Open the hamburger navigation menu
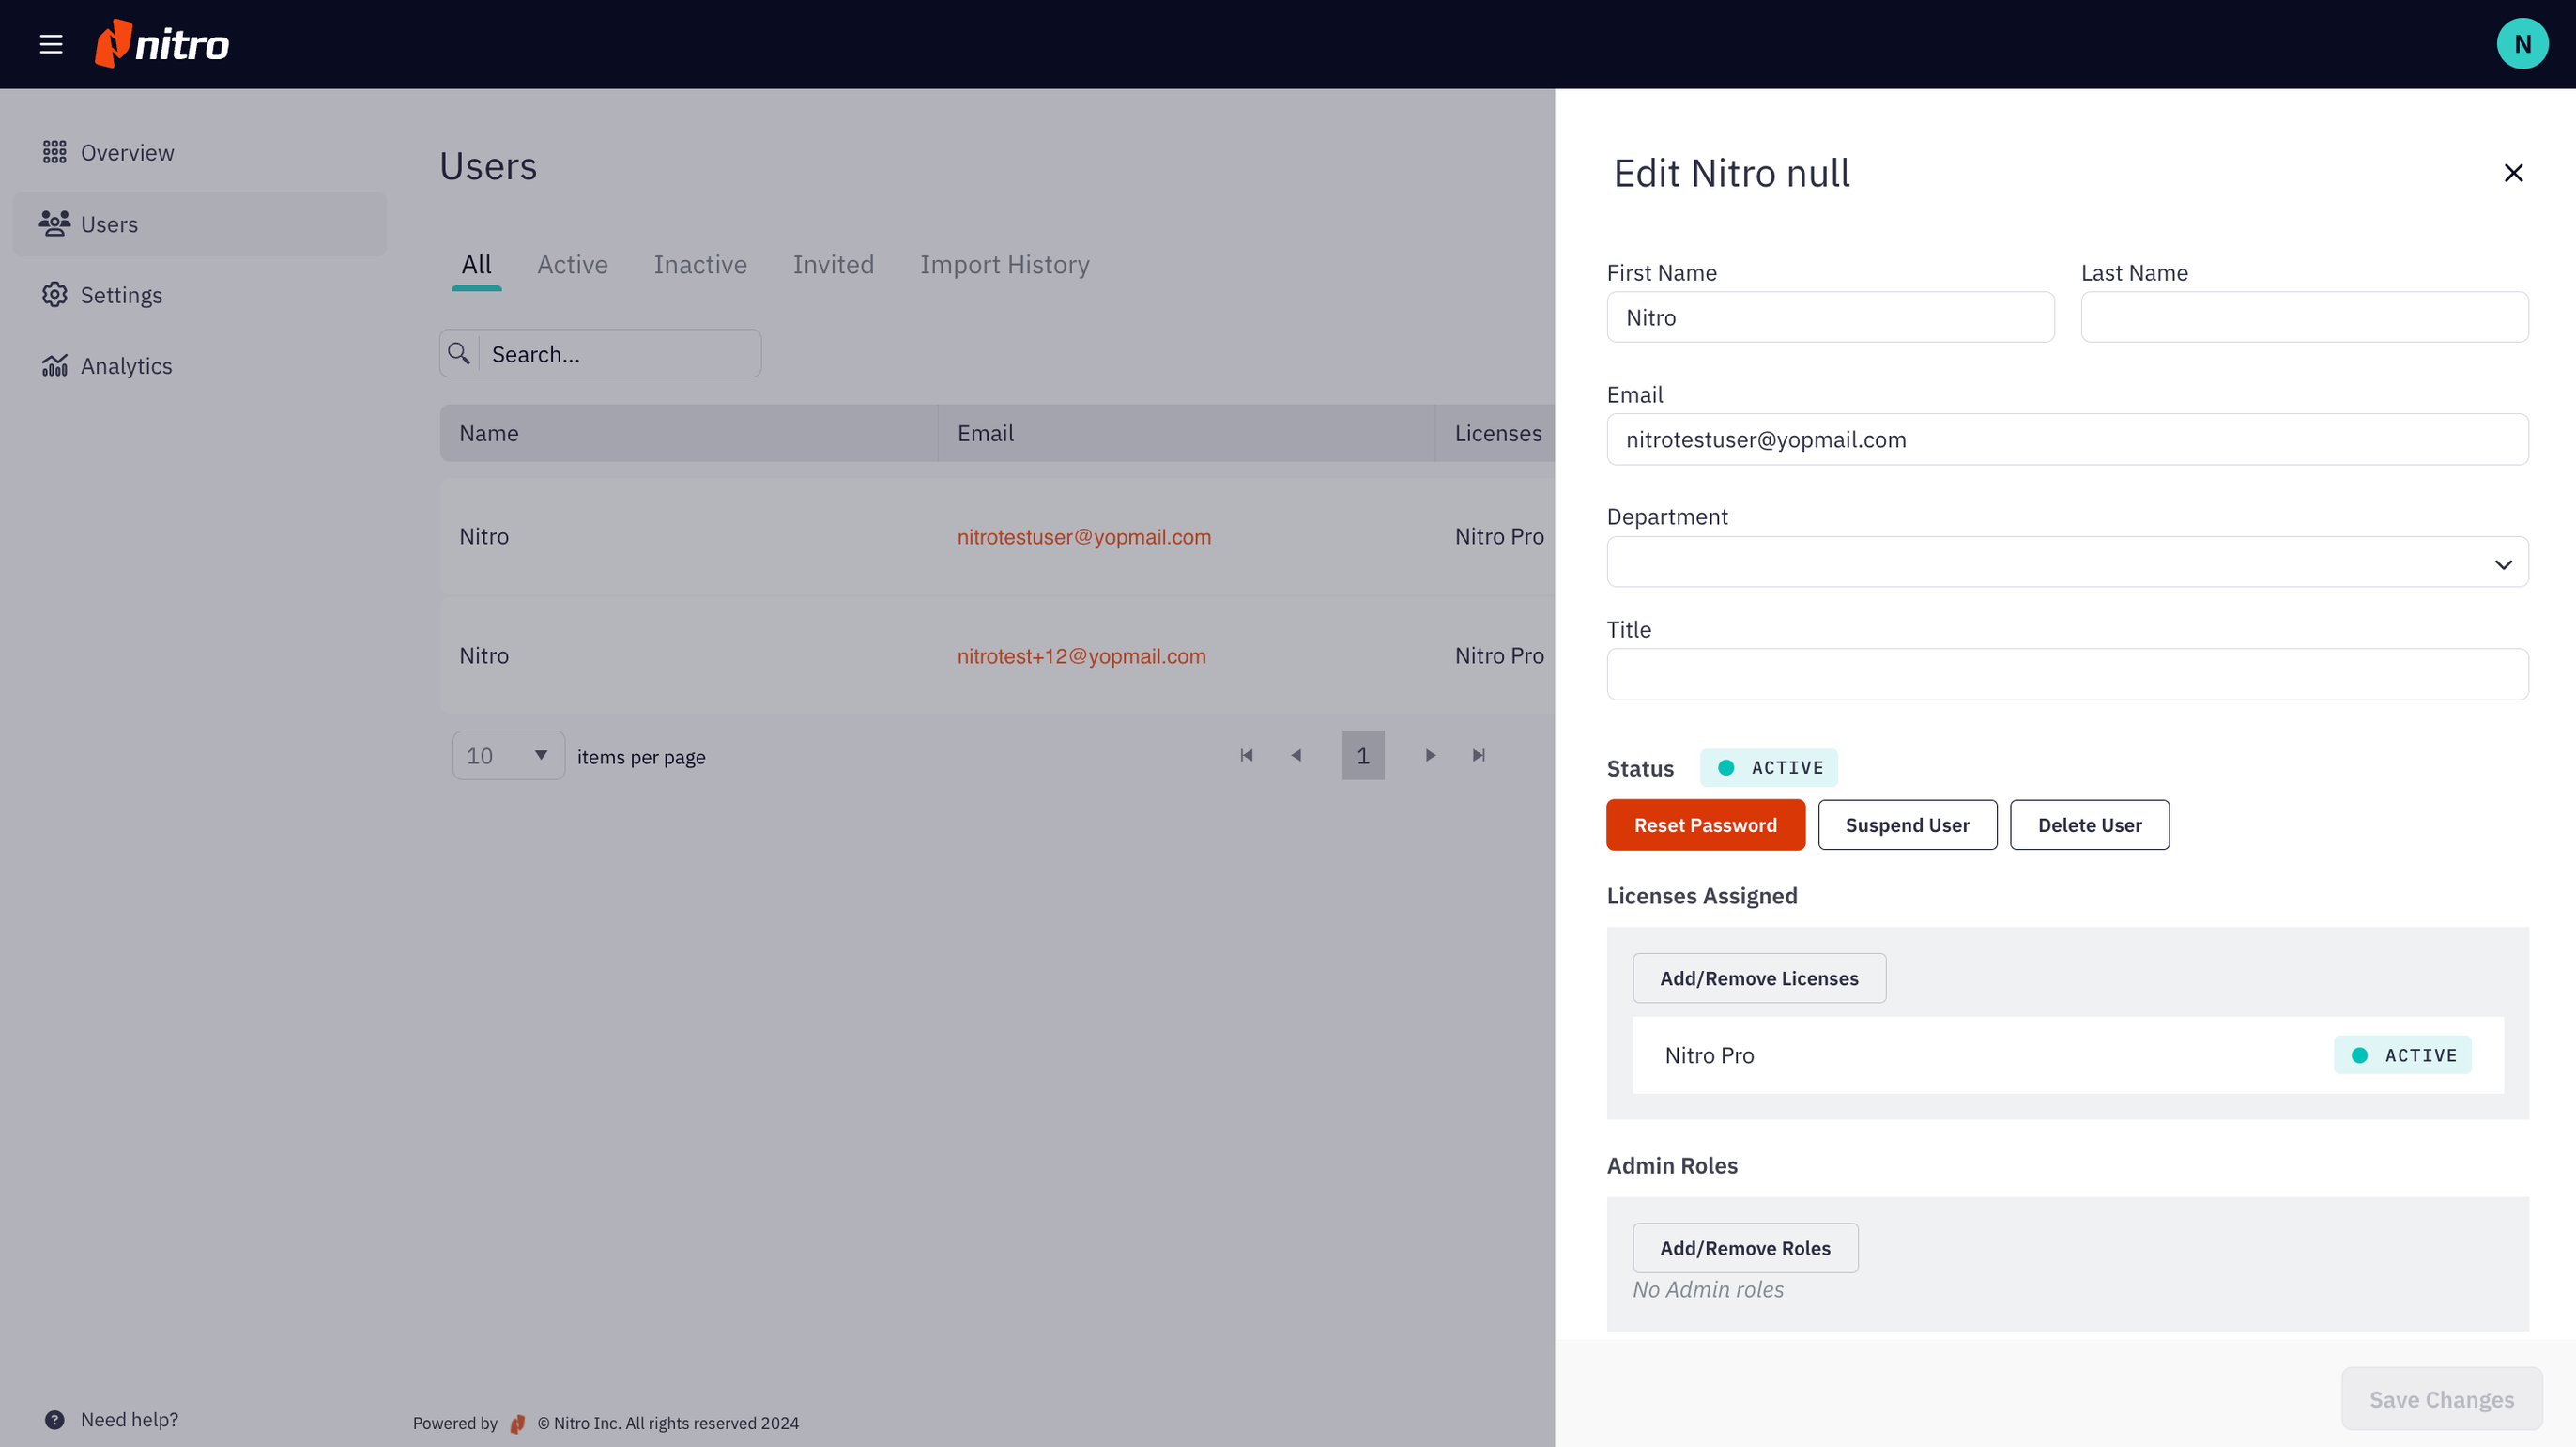The image size is (2576, 1447). [x=51, y=44]
